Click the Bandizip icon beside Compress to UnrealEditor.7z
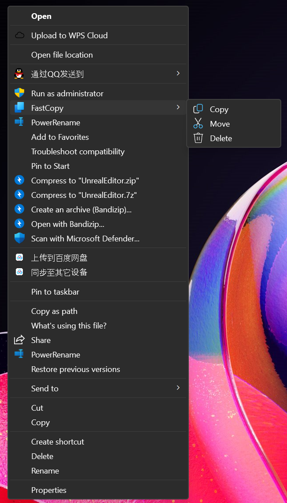Screen dimensions: 287x503 (x=19, y=195)
